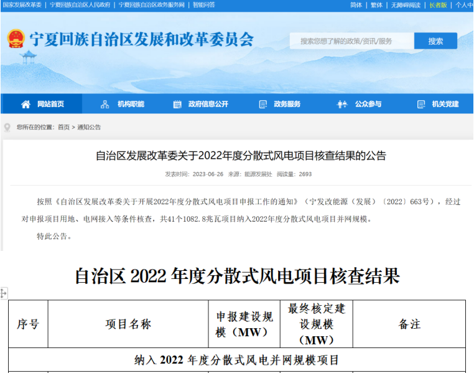Click the policy search input field

351,41
